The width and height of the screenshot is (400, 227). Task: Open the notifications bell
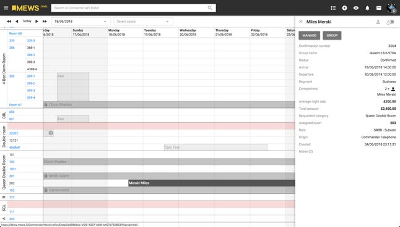pos(367,8)
